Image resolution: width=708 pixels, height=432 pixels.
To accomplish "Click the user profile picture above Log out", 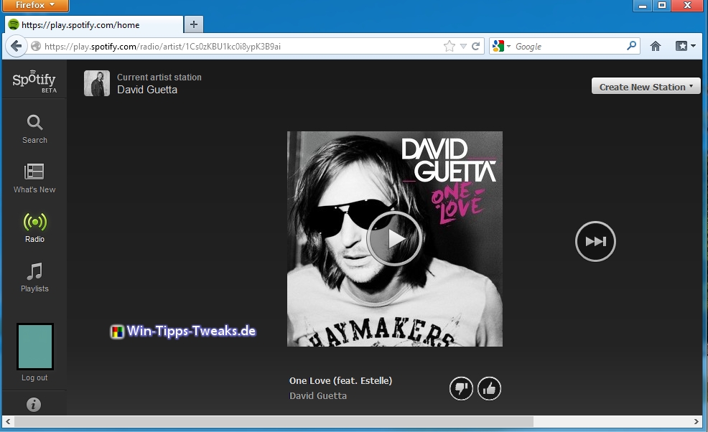I will (x=35, y=347).
